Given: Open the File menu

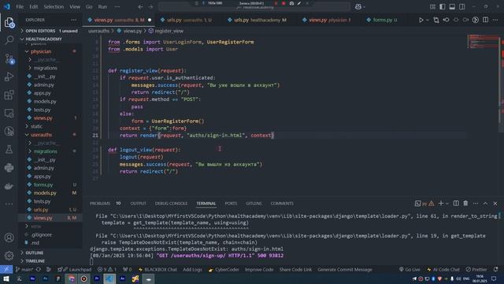Looking at the screenshot, I should tap(20, 6).
